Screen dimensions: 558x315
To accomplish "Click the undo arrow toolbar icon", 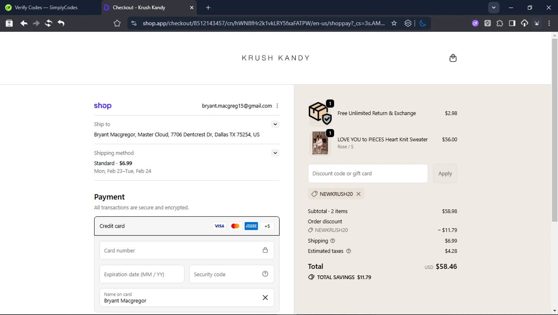I will point(61,23).
